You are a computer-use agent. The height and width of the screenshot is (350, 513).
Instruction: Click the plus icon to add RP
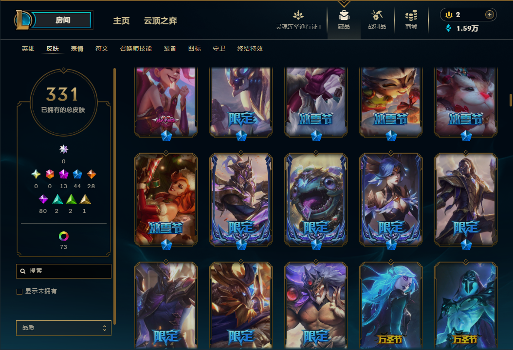point(489,15)
